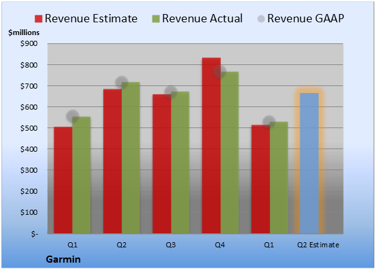
Task: Click the '$200' axis value
Action: [29, 191]
